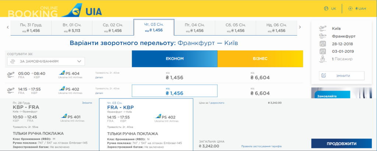
Task: Switch to the Бізнес fare column
Action: 260,59
